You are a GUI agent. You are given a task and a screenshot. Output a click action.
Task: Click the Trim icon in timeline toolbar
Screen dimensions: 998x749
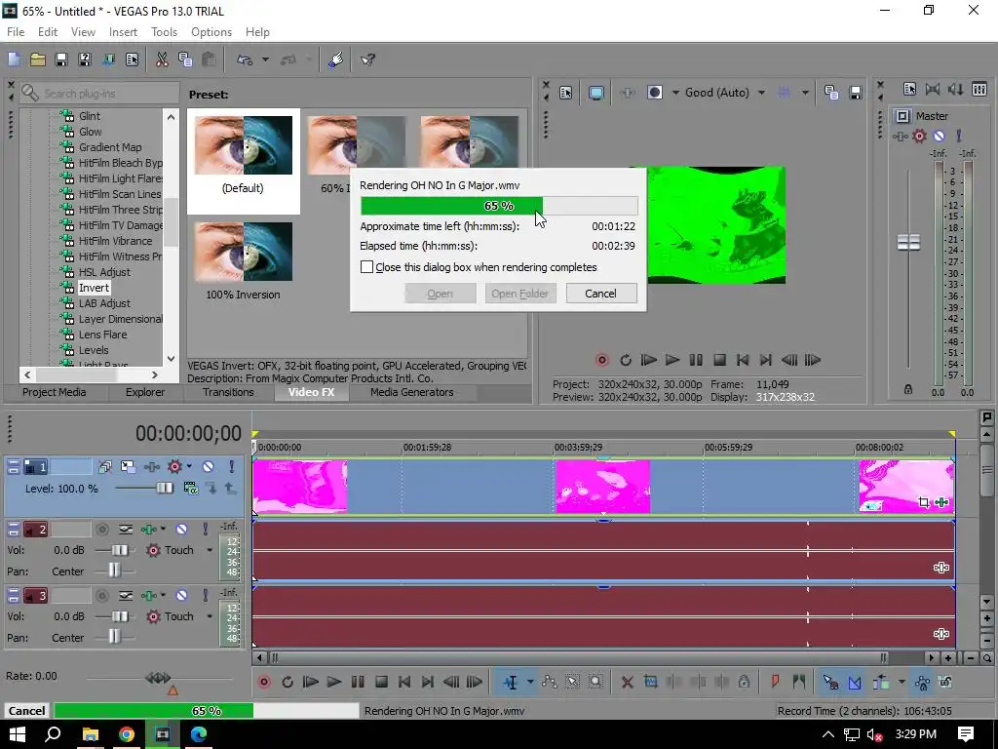pos(650,682)
